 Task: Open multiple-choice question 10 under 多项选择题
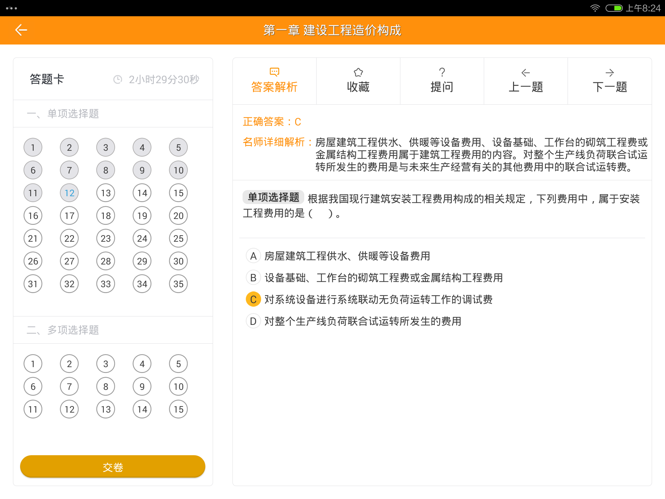coord(178,387)
